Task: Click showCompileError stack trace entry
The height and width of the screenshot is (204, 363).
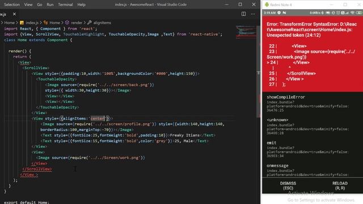Action: (x=308, y=104)
